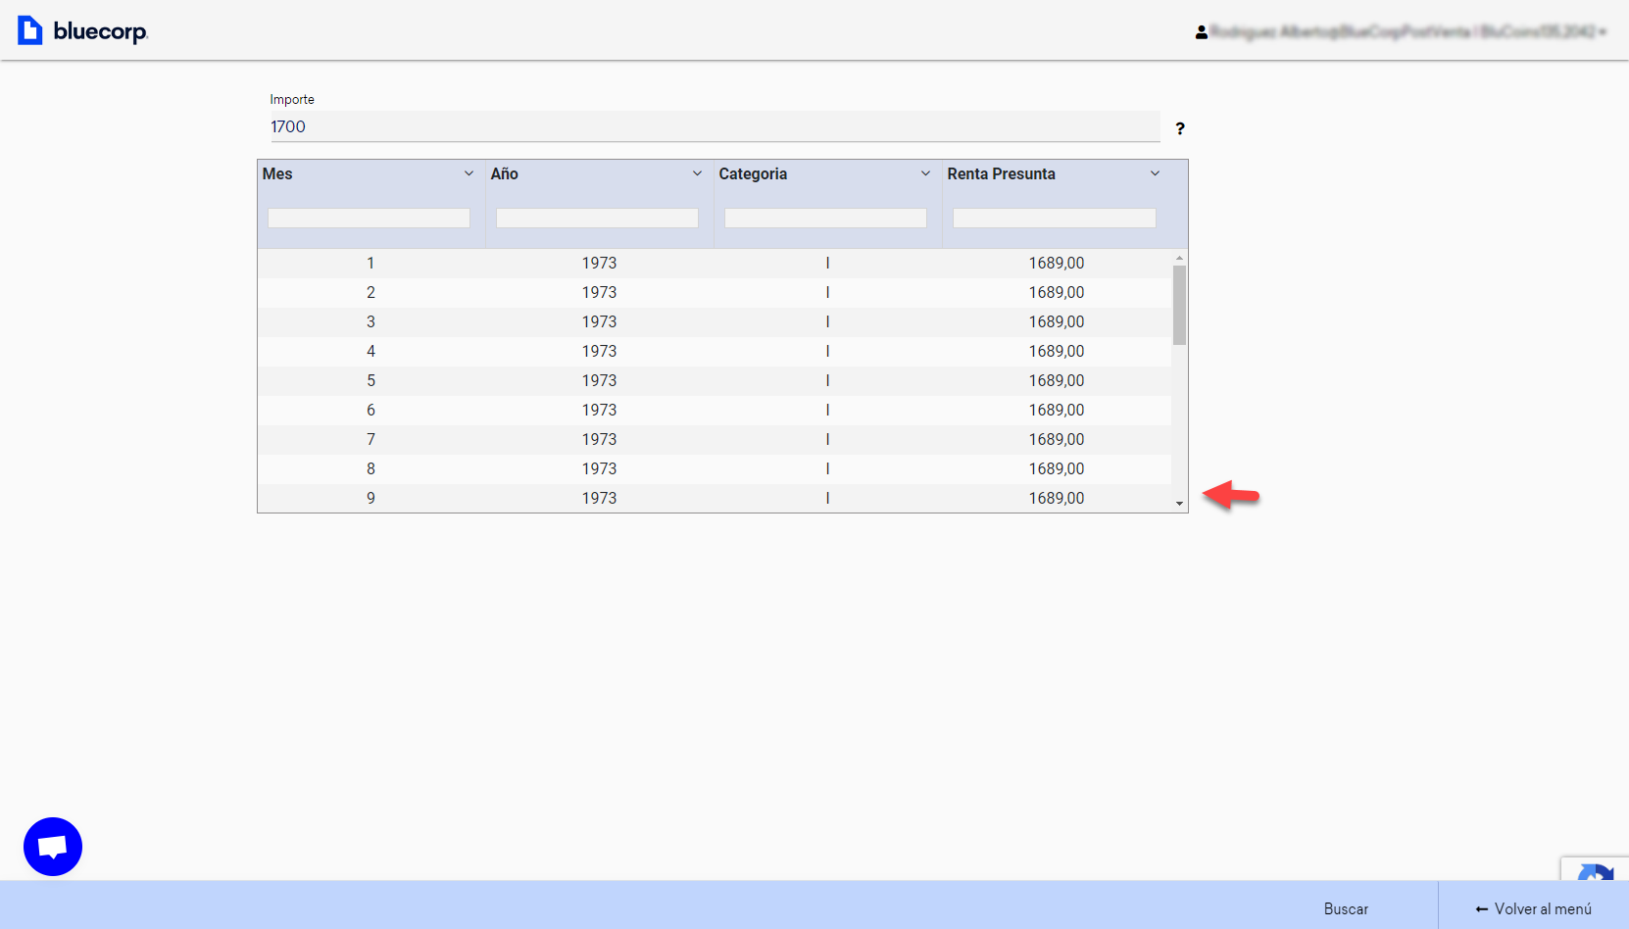Image resolution: width=1629 pixels, height=929 pixels.
Task: Select the table row for Mes 5
Action: pyautogui.click(x=714, y=380)
